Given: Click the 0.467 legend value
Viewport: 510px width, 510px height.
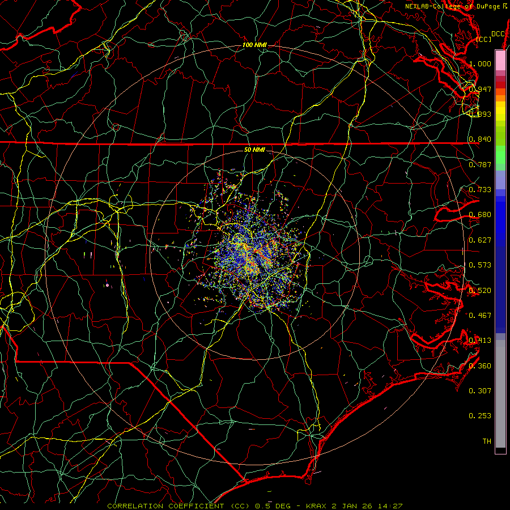Looking at the screenshot, I should tap(480, 316).
